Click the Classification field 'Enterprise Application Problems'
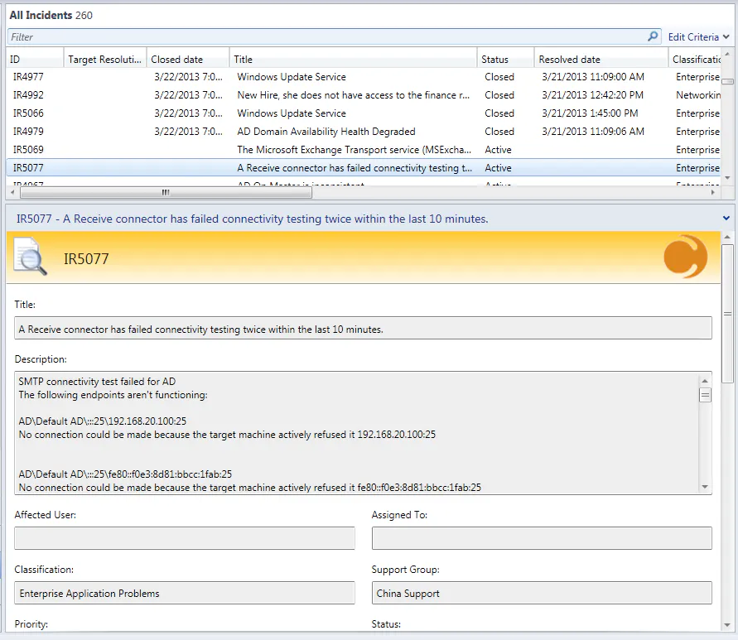This screenshot has height=640, width=738. 185,593
